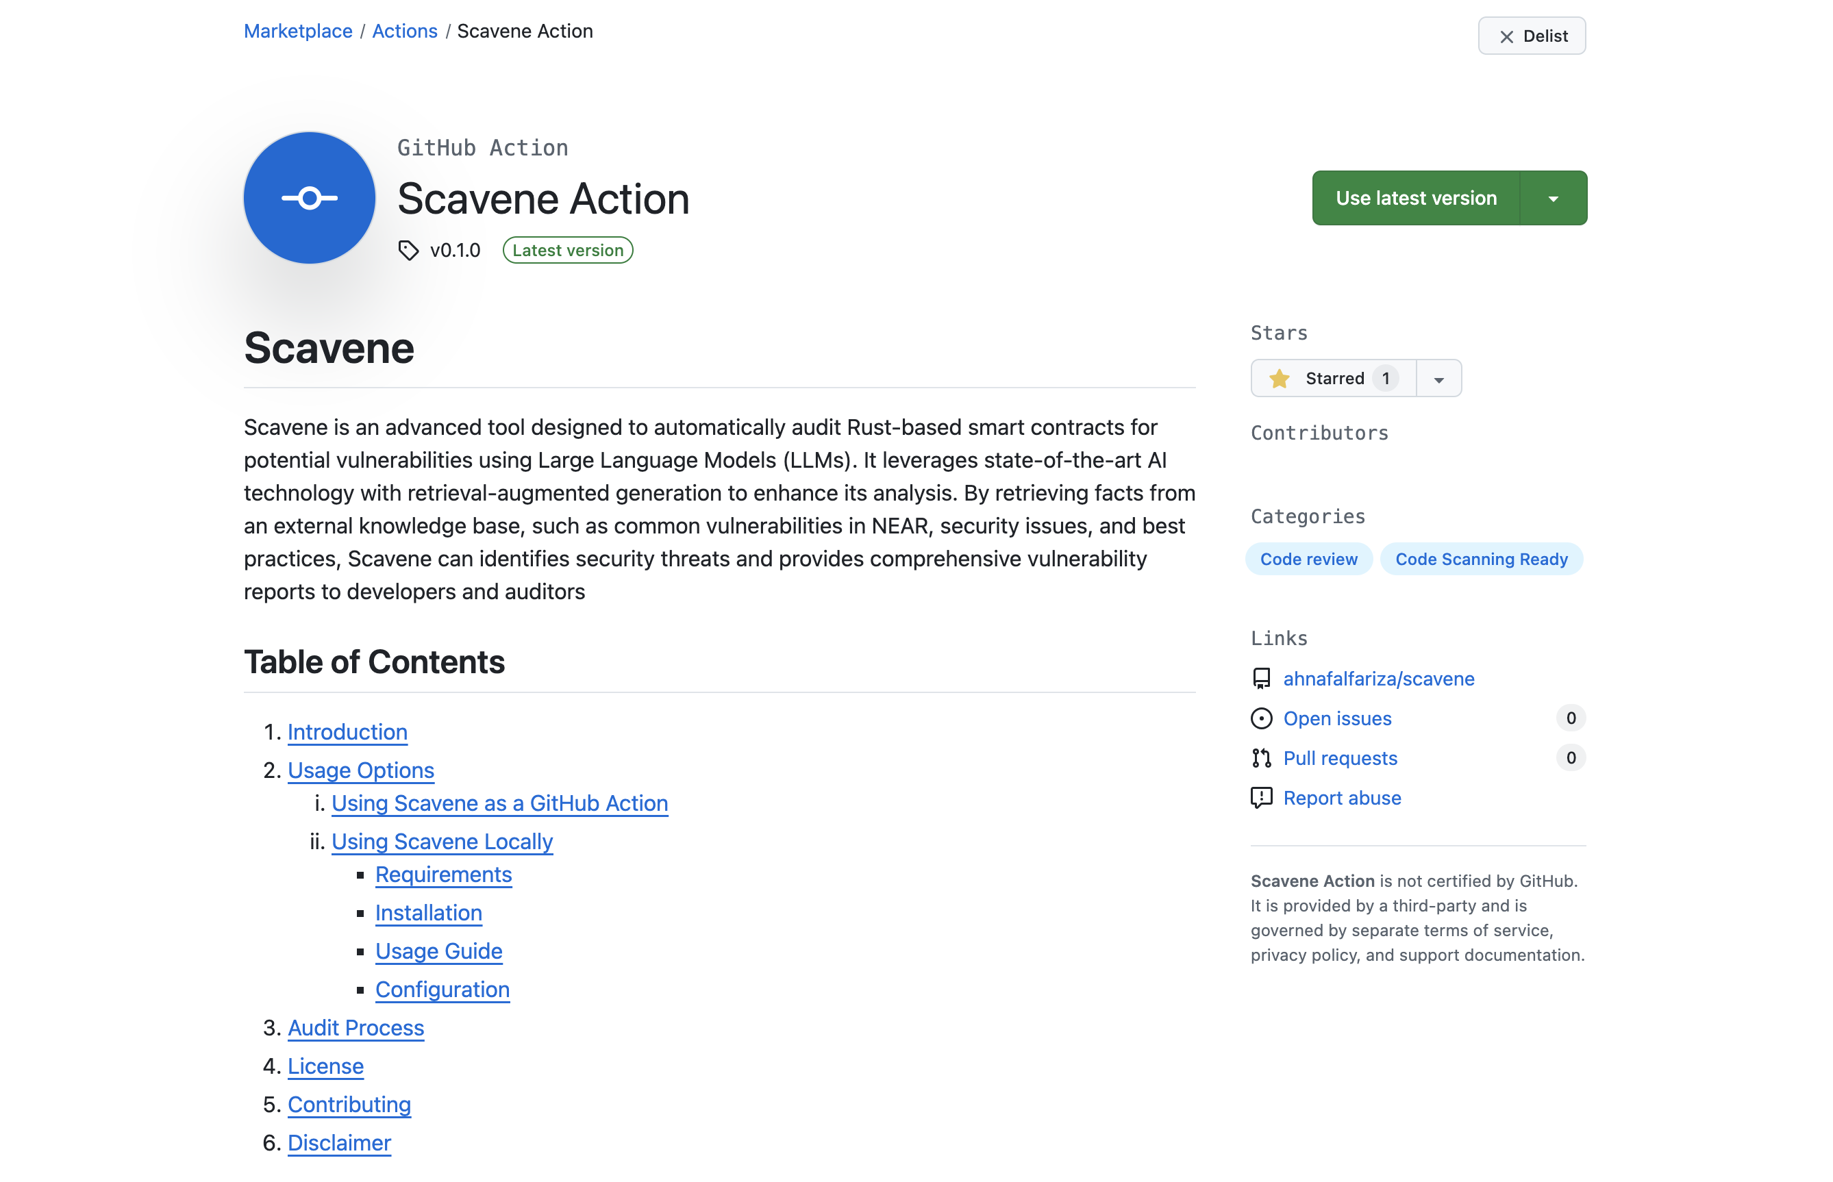Open the Disclaimer link
Screen dimensions: 1833x1182
pos(338,1142)
